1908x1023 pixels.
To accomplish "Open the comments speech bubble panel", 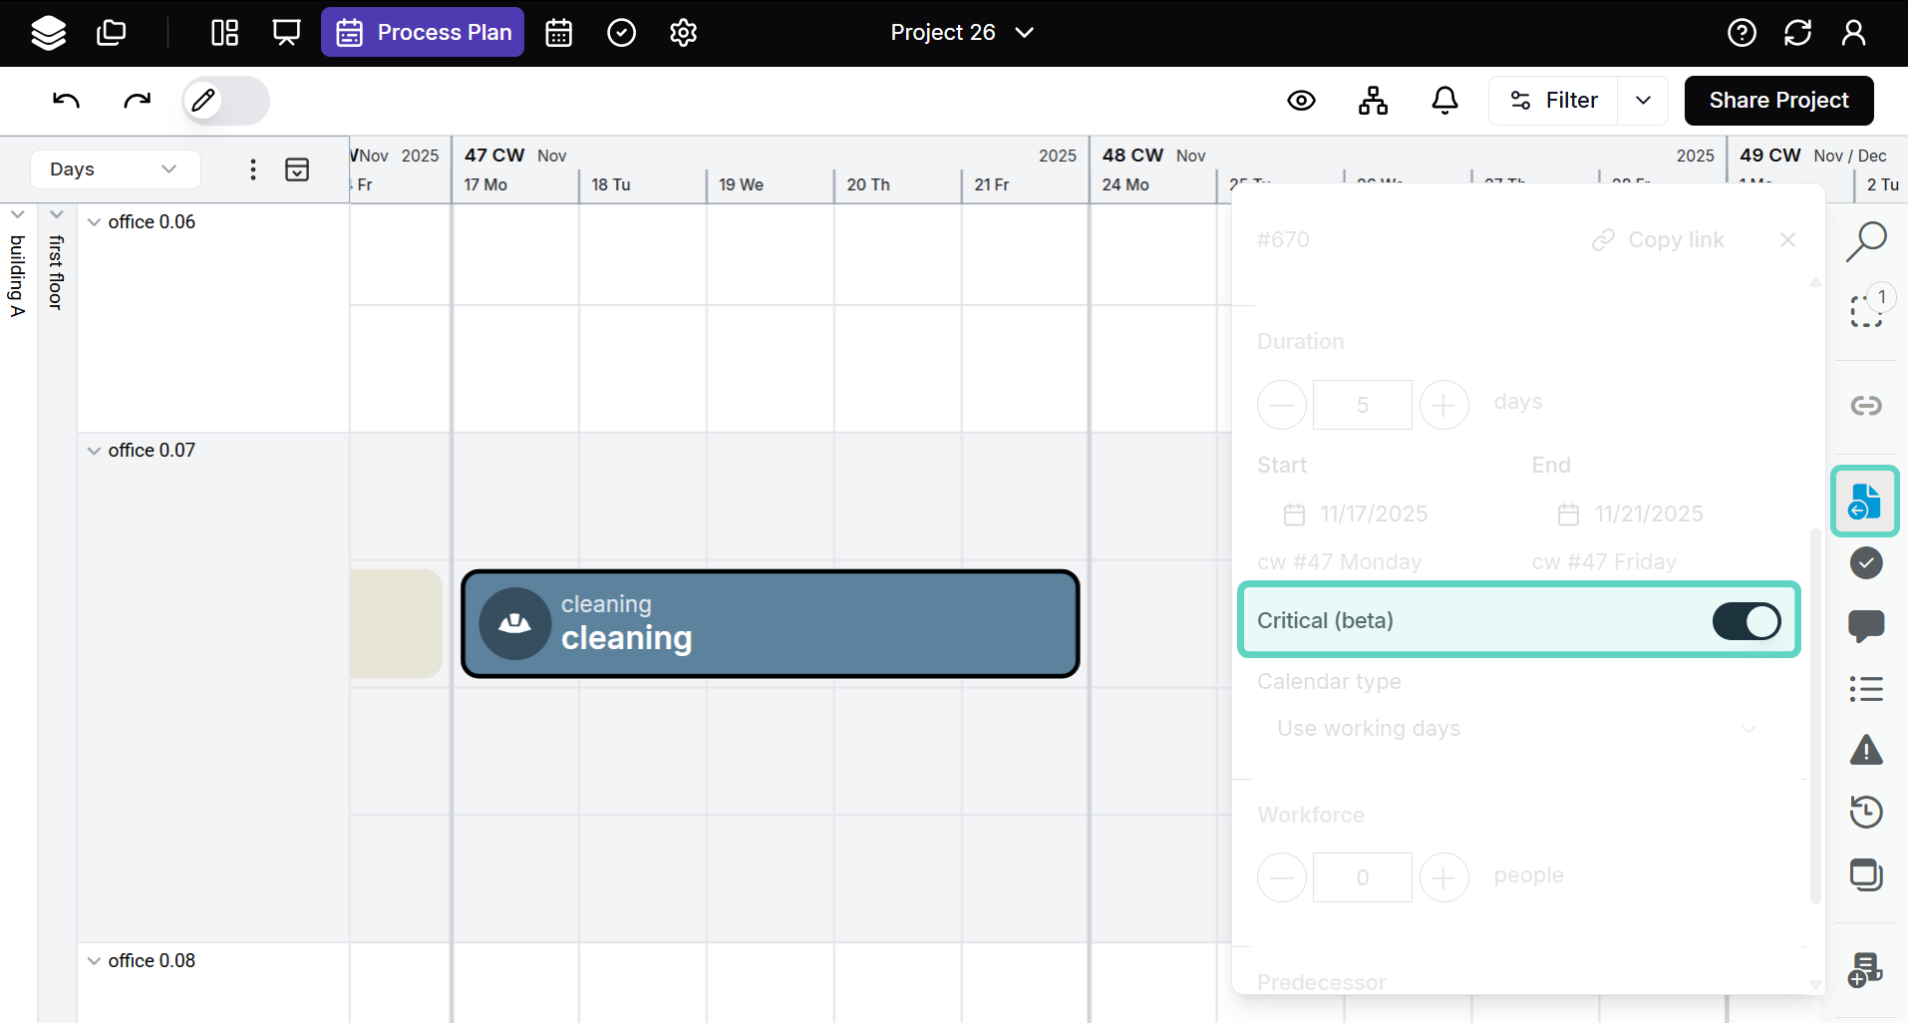I will (x=1866, y=625).
